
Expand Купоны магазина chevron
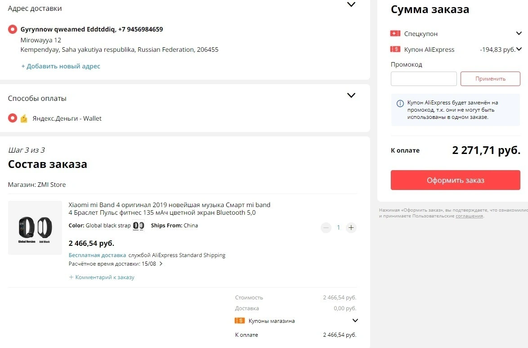pyautogui.click(x=355, y=321)
